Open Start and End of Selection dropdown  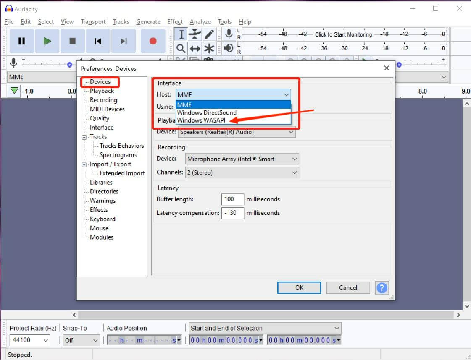click(x=265, y=328)
